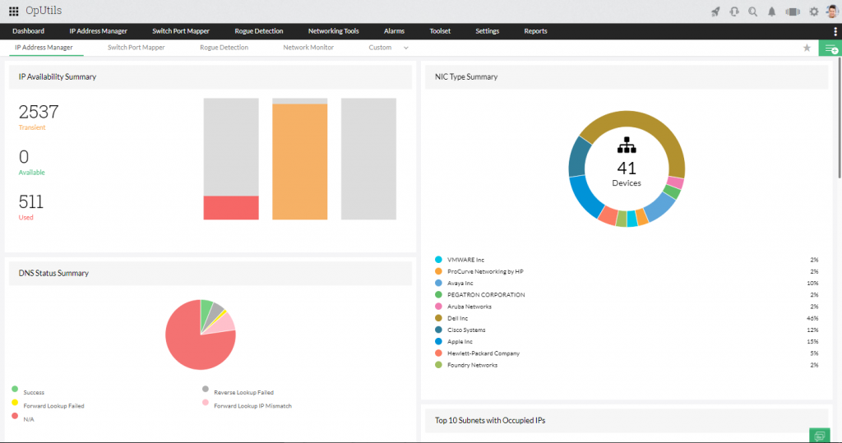The image size is (842, 443).
Task: Open the three-dot overflow menu
Action: tap(835, 31)
